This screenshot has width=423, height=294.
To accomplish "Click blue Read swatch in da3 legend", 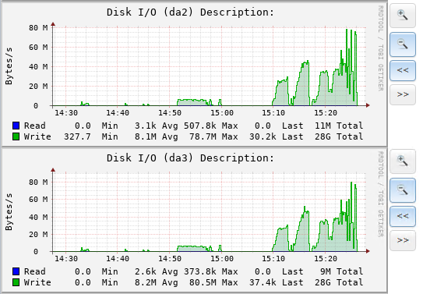I will click(16, 271).
